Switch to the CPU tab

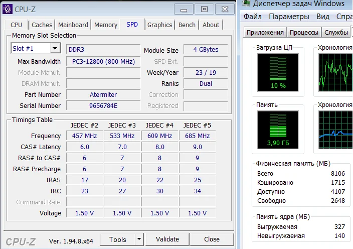pyautogui.click(x=17, y=25)
